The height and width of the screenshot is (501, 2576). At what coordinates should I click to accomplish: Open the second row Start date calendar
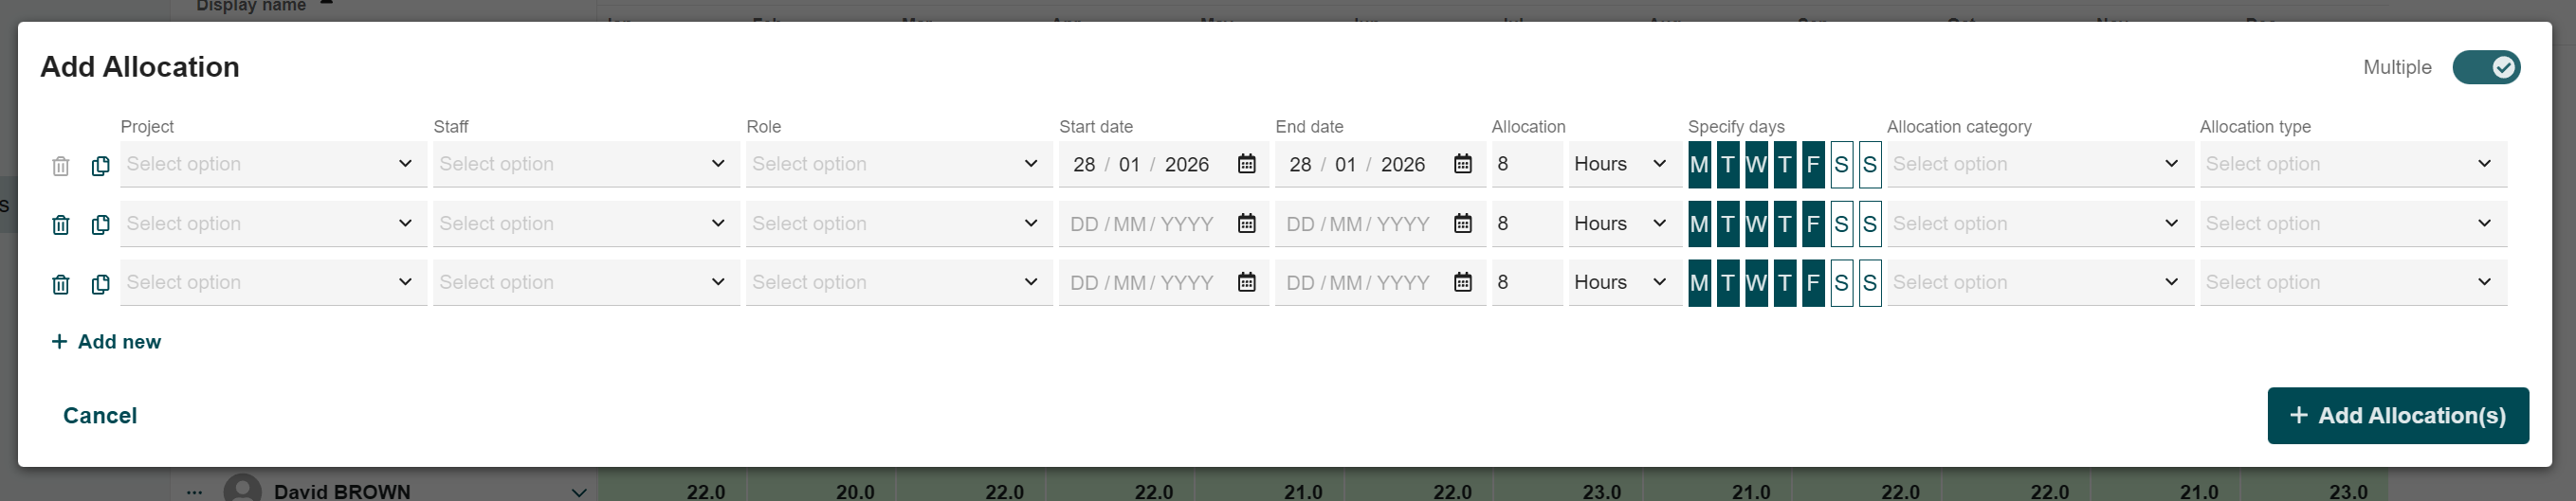pyautogui.click(x=1246, y=224)
